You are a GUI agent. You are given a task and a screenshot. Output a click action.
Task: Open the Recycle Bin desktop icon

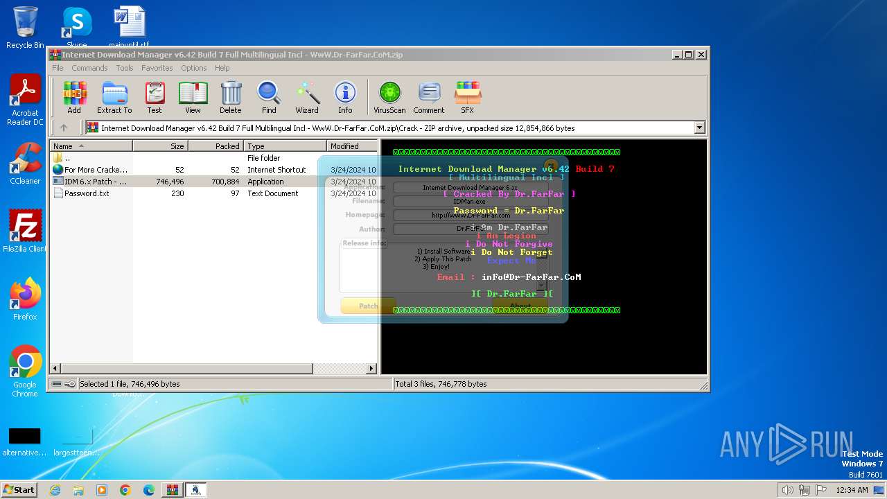click(25, 27)
